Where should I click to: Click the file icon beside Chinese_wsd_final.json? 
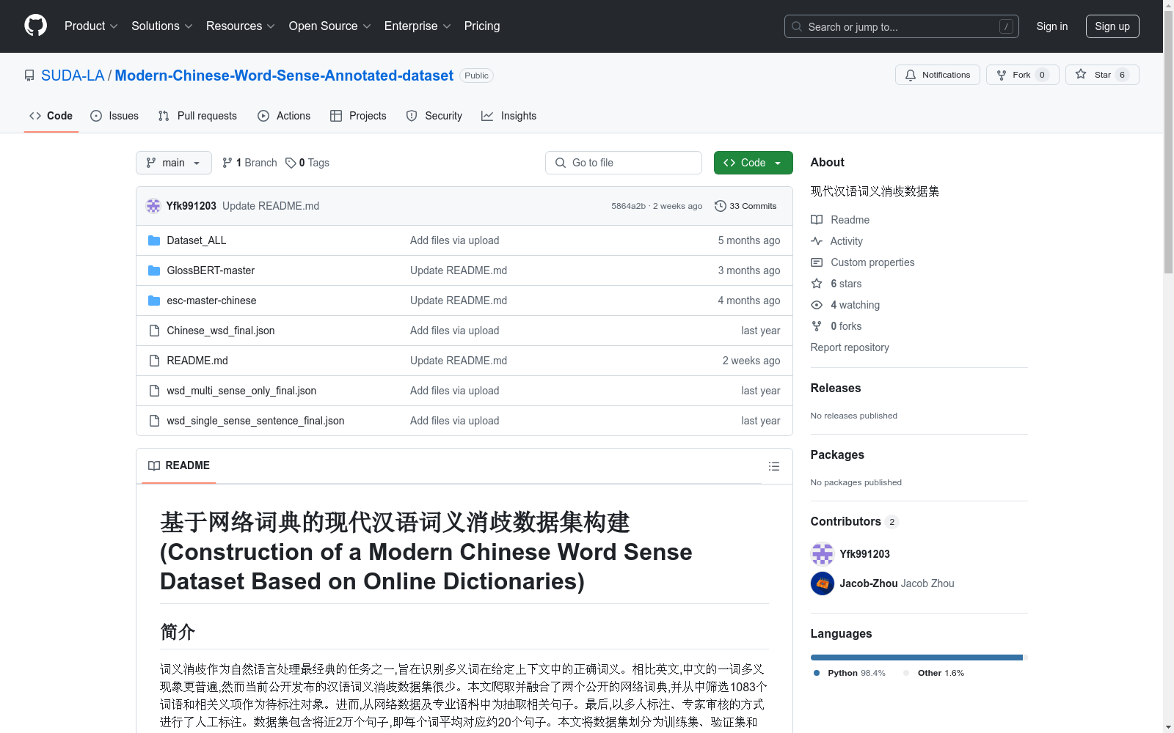pos(154,331)
